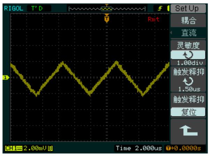Image resolution: width=210 pixels, height=156 pixels.
Task: Click the 1.00div sensitivity value
Action: click(188, 63)
